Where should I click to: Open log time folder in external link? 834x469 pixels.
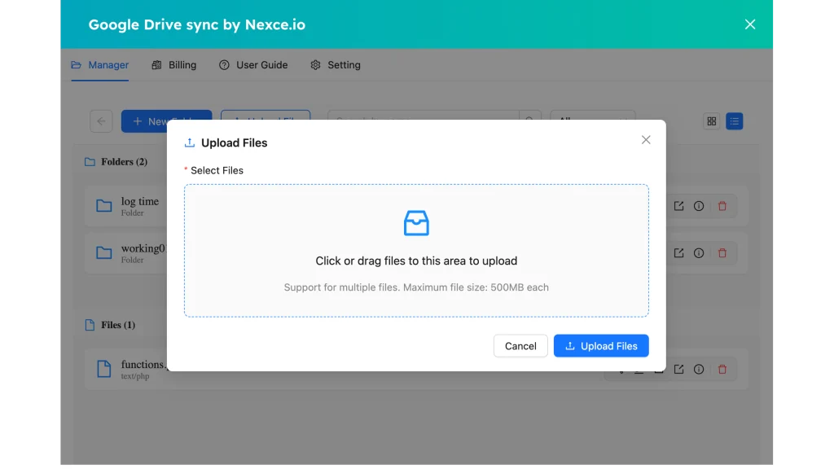coord(678,206)
